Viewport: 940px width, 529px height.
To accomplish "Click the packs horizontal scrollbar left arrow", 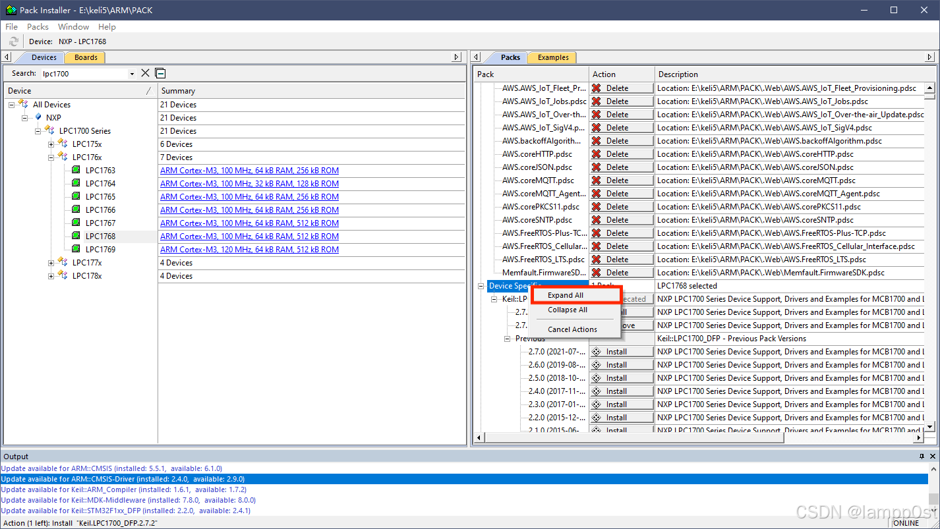I will [x=479, y=437].
